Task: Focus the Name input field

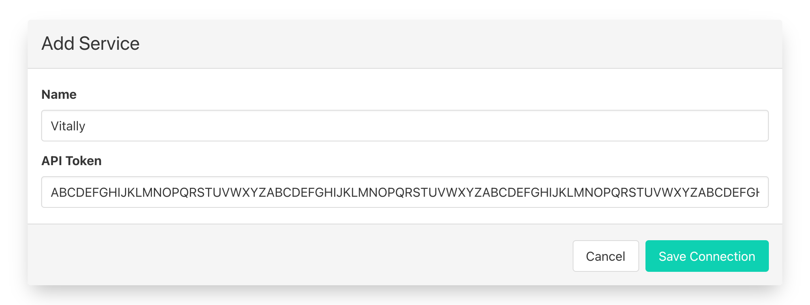Action: (405, 126)
